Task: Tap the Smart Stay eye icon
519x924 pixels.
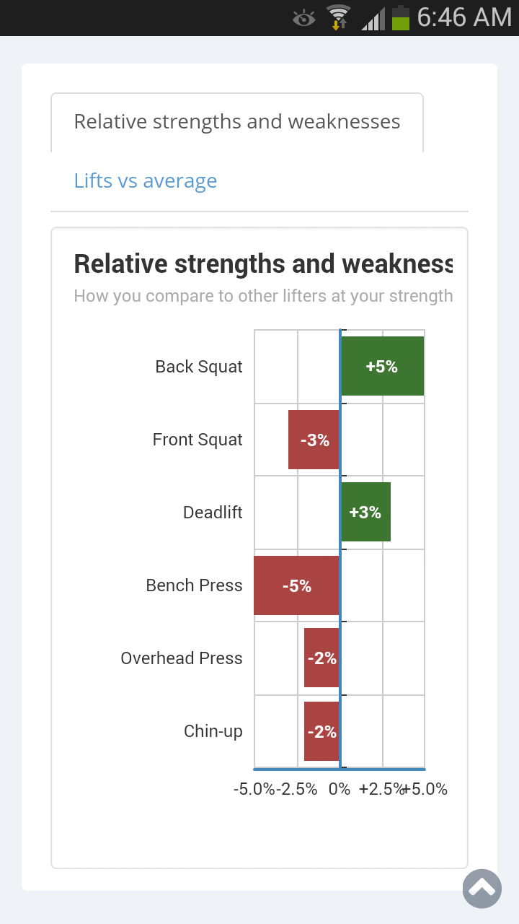Action: 304,18
